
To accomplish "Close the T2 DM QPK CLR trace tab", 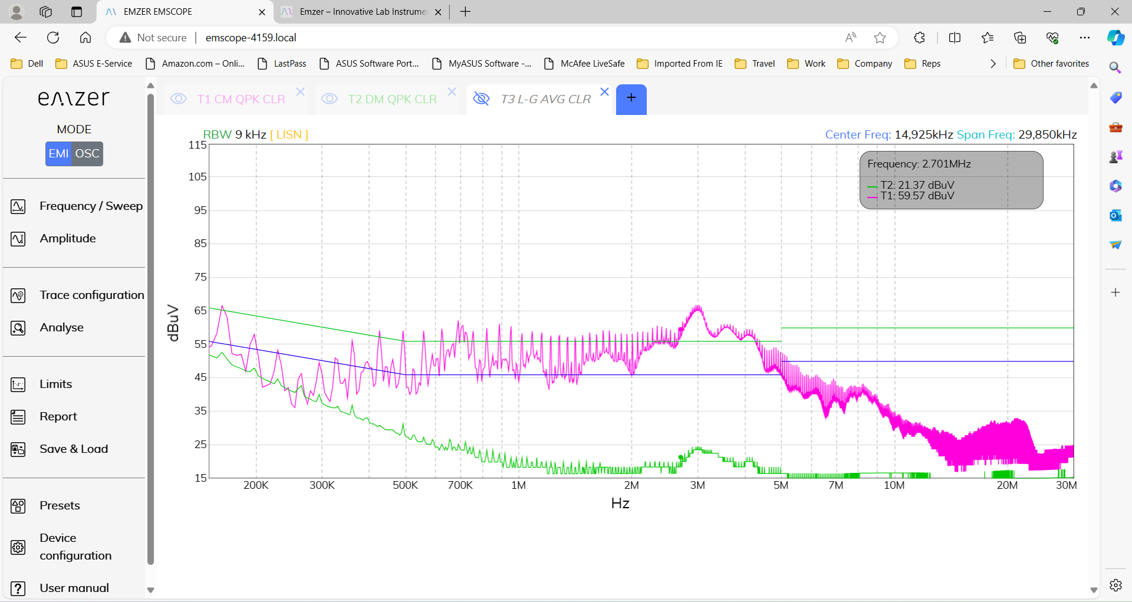I will point(452,91).
